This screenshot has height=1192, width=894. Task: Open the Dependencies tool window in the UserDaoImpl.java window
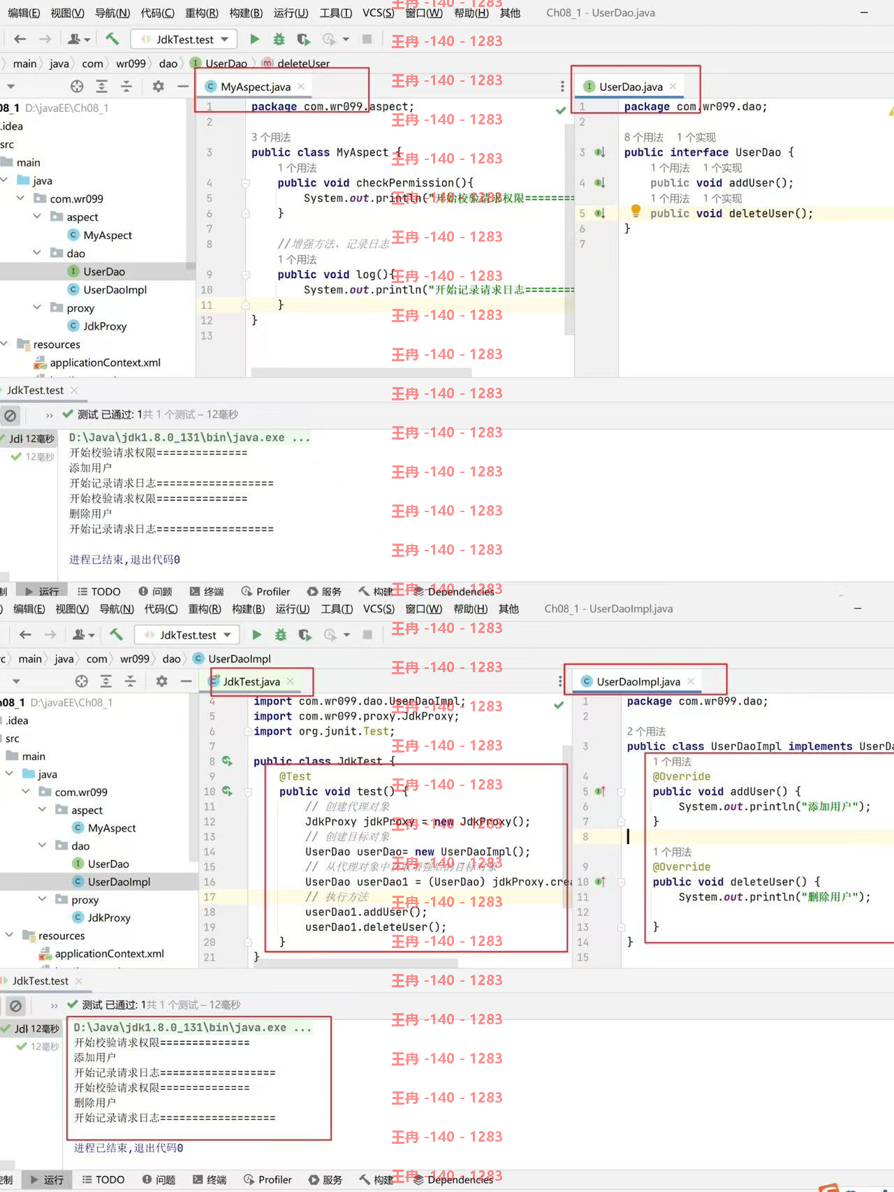(453, 1179)
